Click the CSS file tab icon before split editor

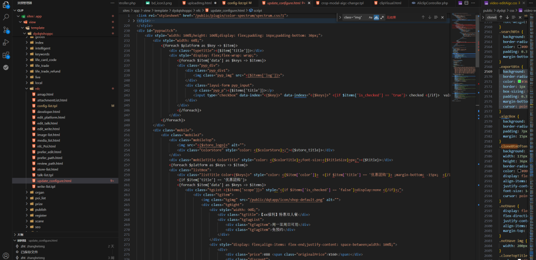tap(461, 3)
